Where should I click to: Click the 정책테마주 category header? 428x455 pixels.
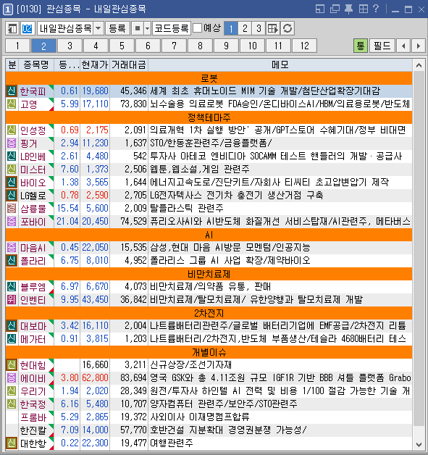pyautogui.click(x=209, y=117)
